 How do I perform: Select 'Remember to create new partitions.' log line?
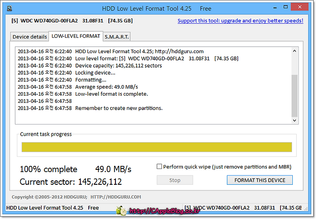coord(118,108)
